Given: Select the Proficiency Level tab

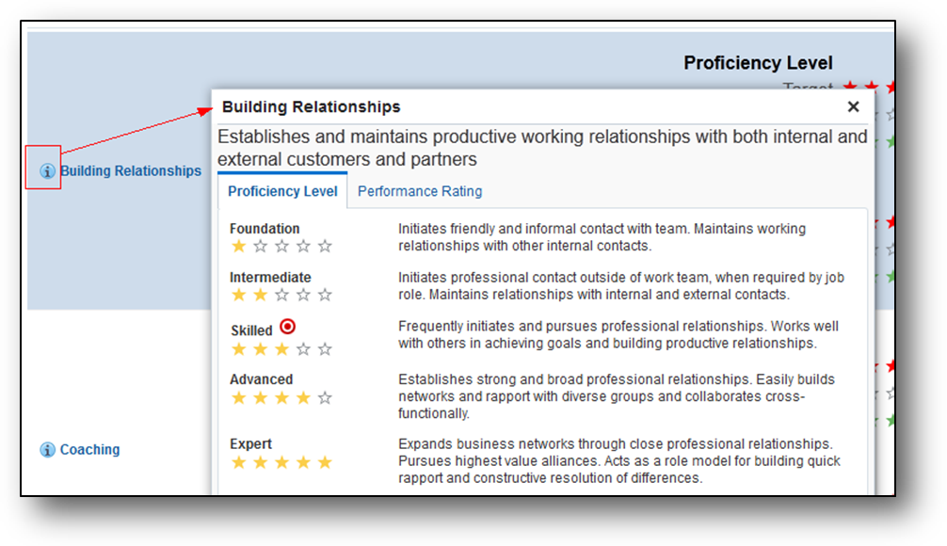Looking at the screenshot, I should tap(282, 191).
